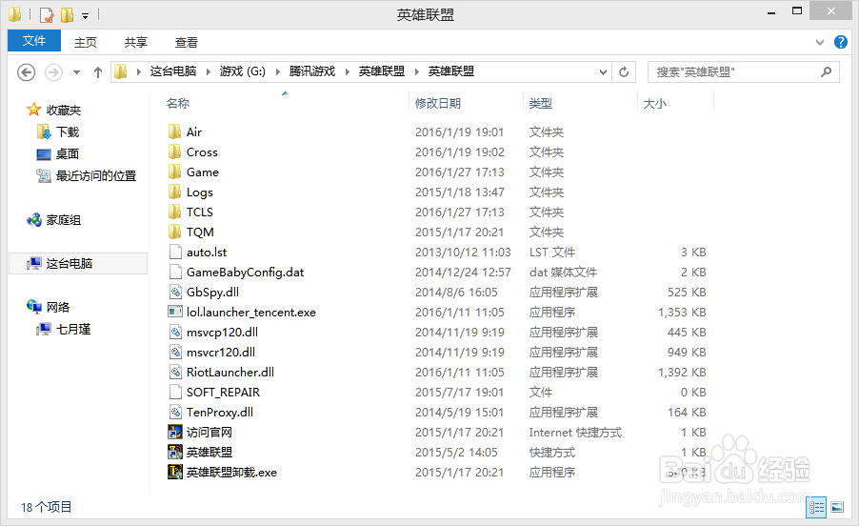This screenshot has width=859, height=526.
Task: Click the 1,353 KB size cell
Action: point(682,313)
